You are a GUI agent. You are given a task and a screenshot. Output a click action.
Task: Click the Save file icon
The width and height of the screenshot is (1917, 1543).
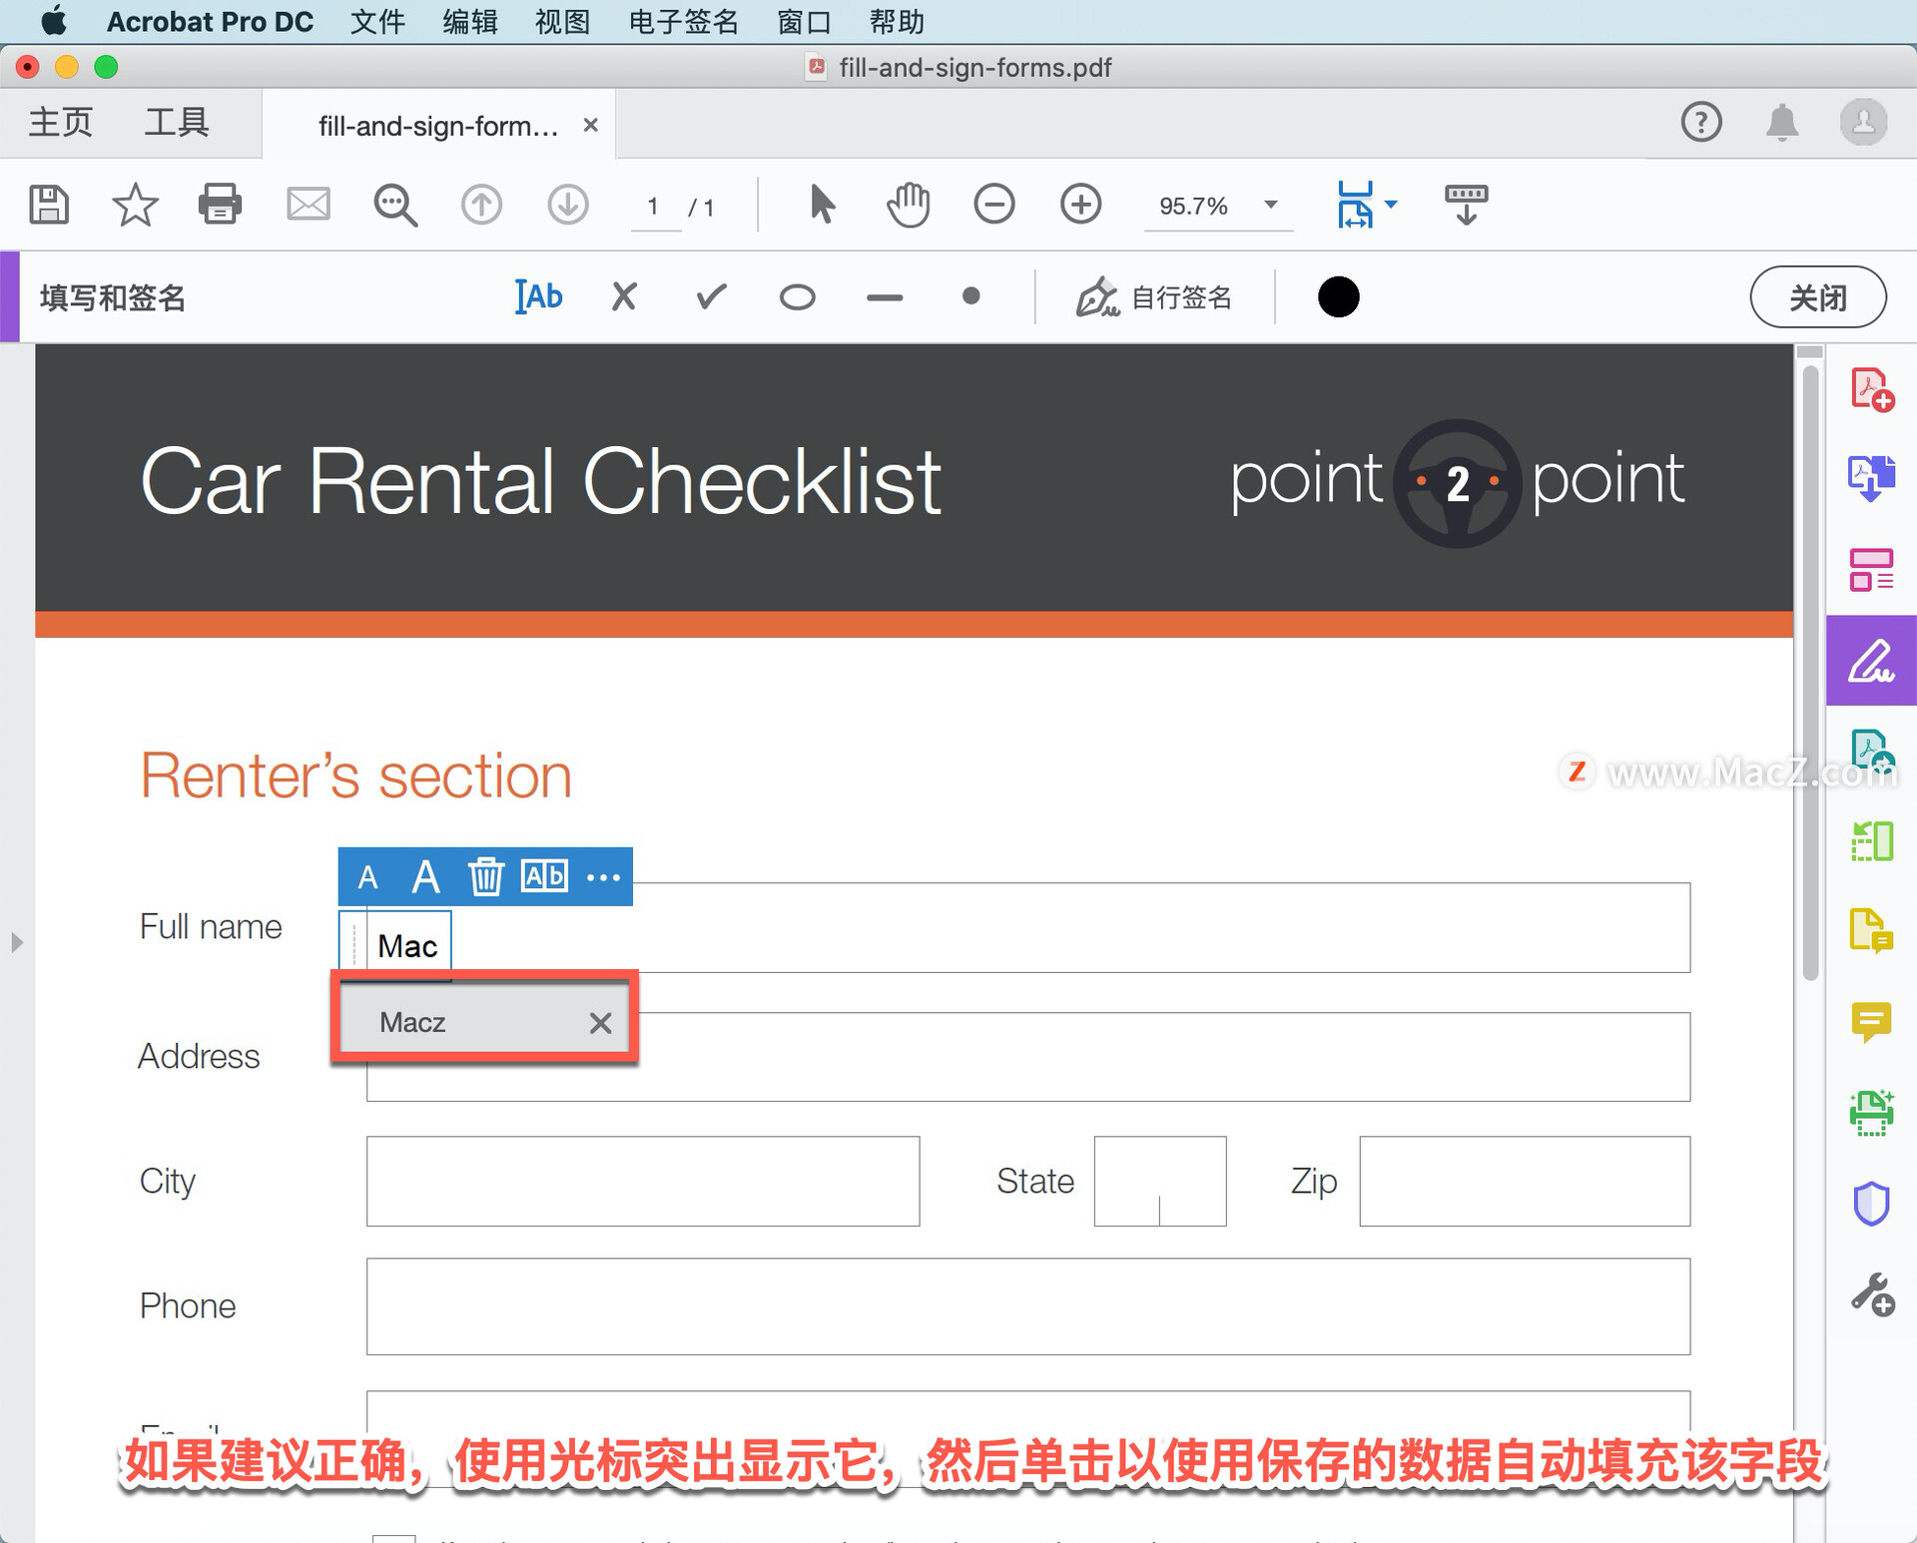49,205
